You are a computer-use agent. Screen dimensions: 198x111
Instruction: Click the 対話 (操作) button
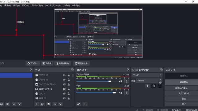coord(62,63)
